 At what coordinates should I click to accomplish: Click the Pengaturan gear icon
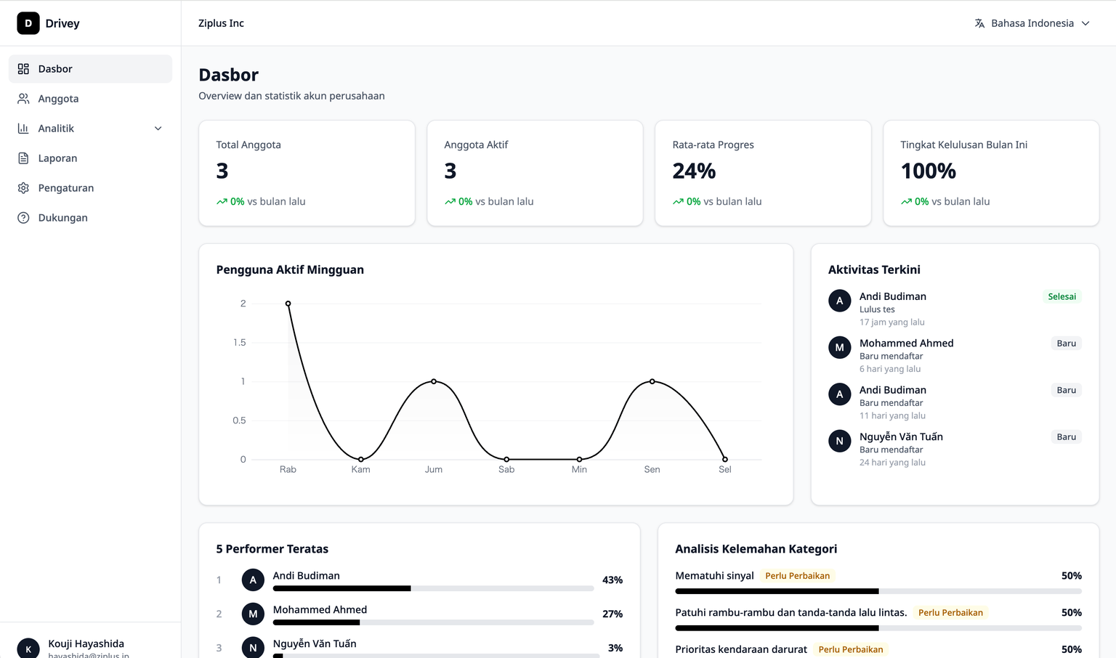click(x=23, y=188)
